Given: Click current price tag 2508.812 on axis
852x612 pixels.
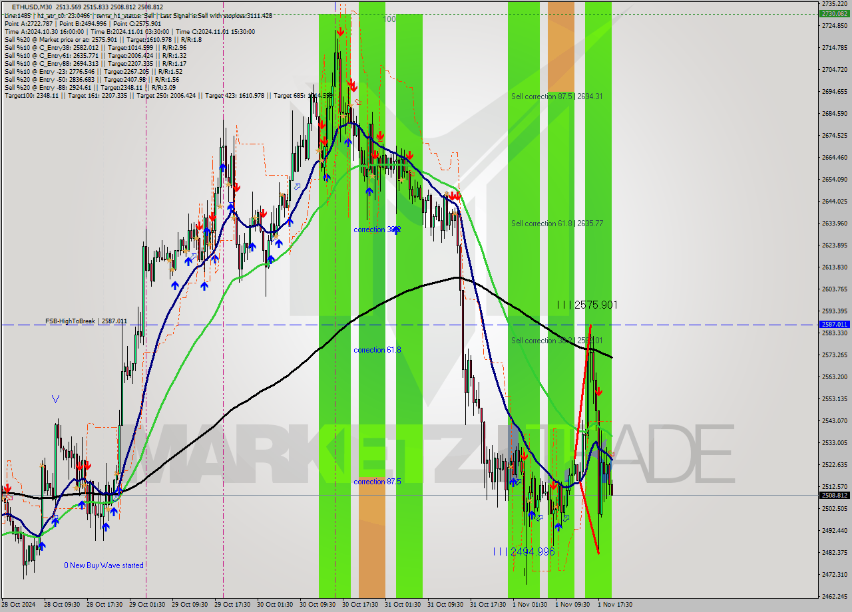Looking at the screenshot, I should [834, 495].
